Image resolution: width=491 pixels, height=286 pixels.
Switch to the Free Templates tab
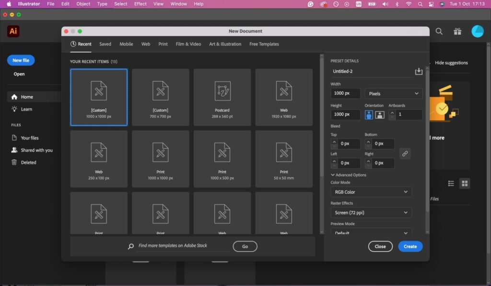point(264,44)
